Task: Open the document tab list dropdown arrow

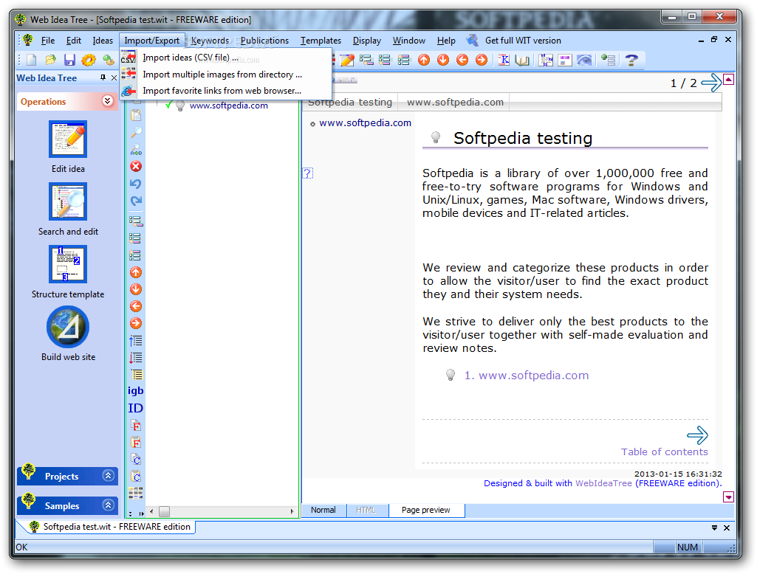Action: (x=714, y=528)
